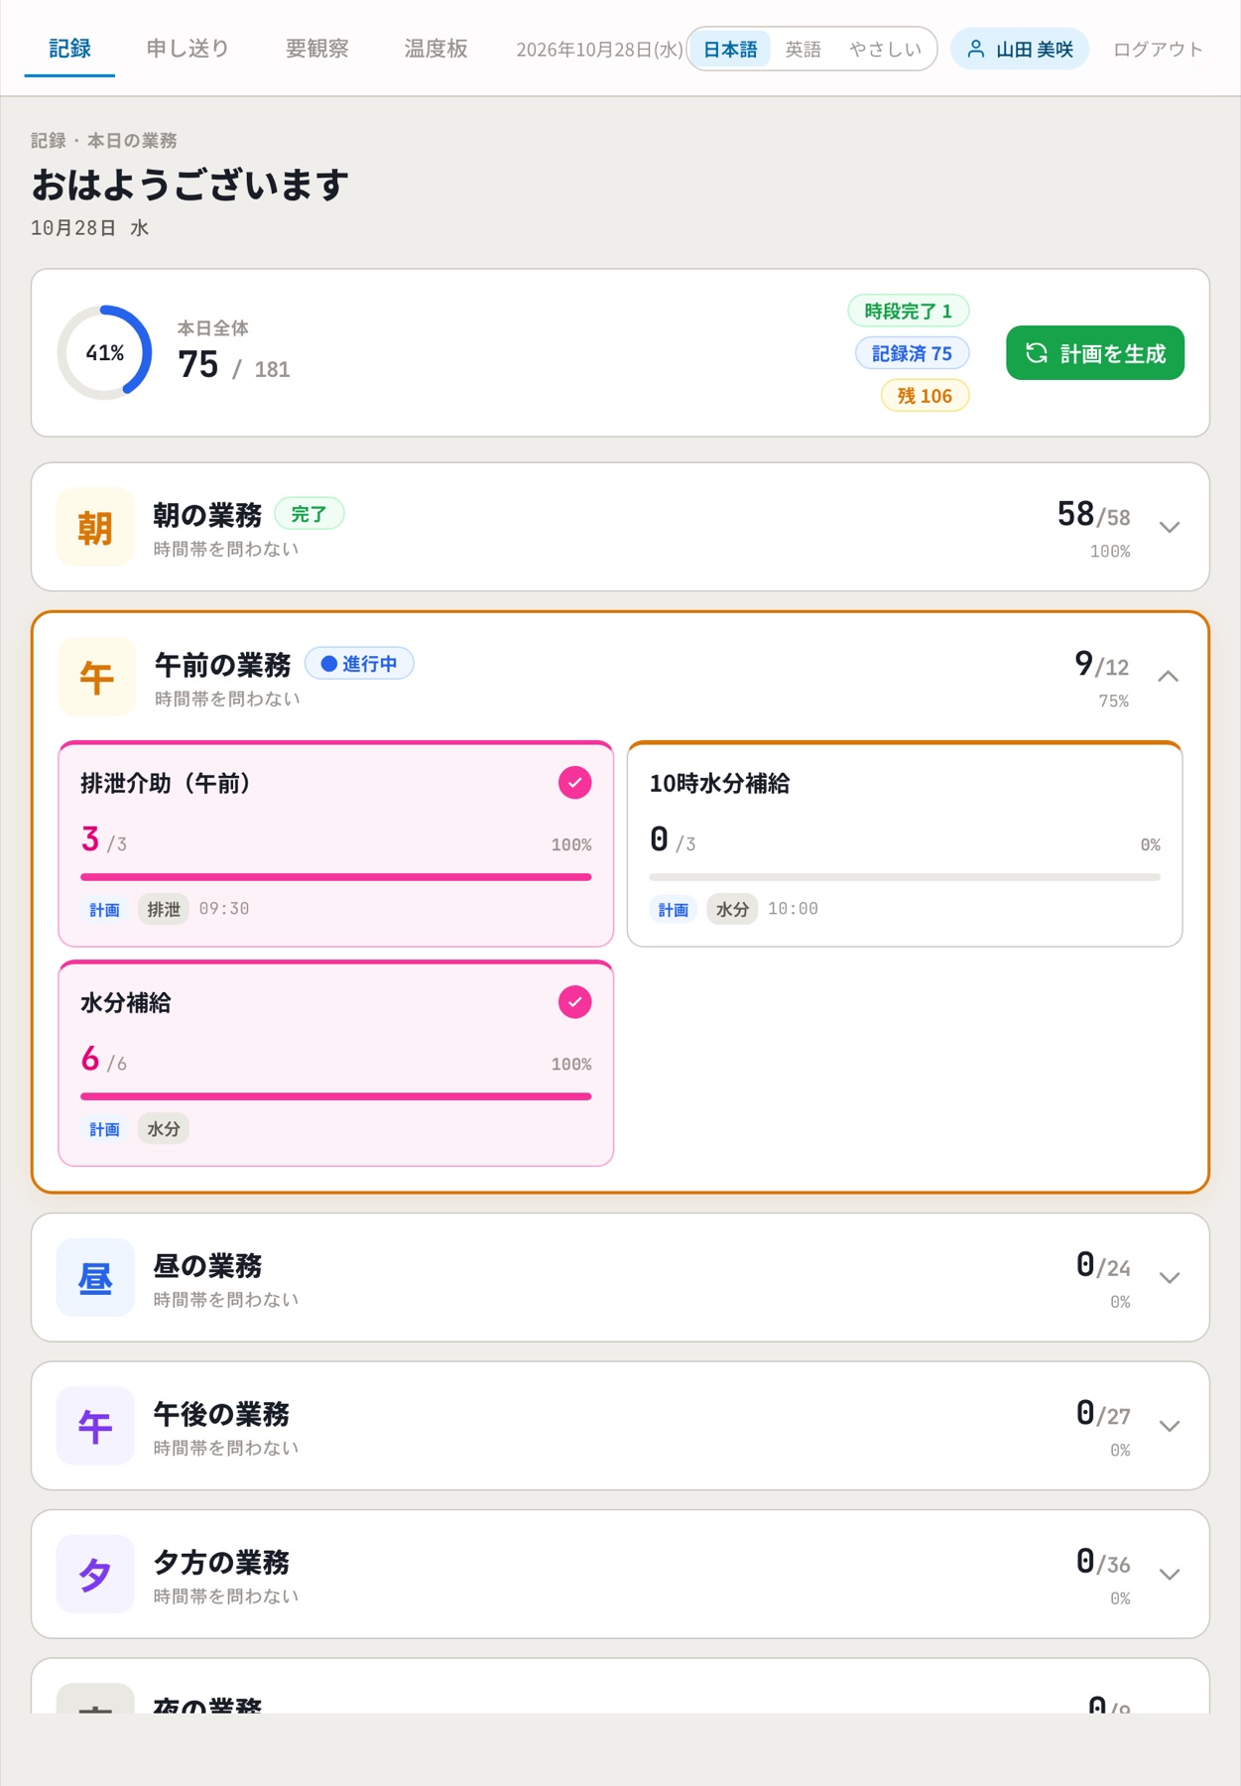Open the 記録 tab
1241x1786 pixels.
tap(69, 49)
